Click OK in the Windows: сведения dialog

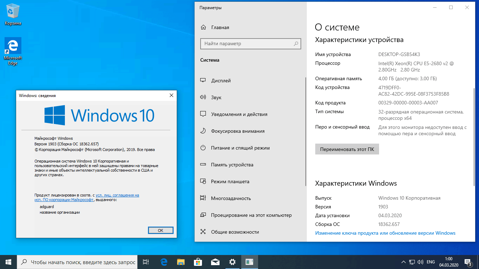[x=161, y=230]
